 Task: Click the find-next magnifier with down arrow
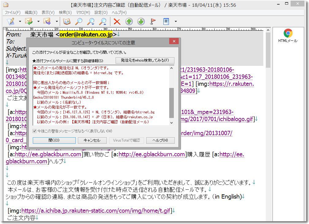(91, 21)
